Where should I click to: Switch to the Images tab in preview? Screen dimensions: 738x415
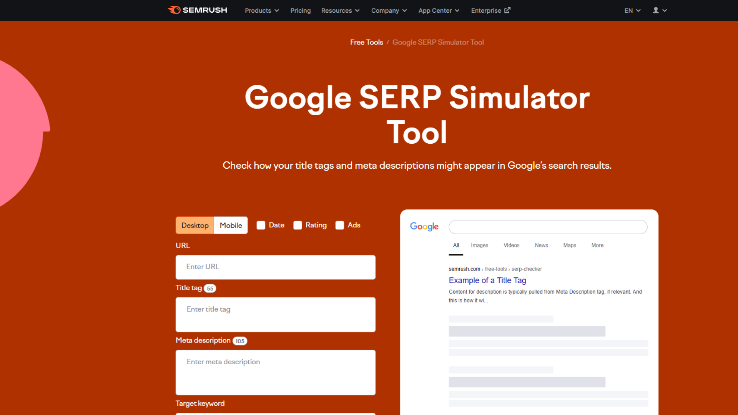coord(479,245)
